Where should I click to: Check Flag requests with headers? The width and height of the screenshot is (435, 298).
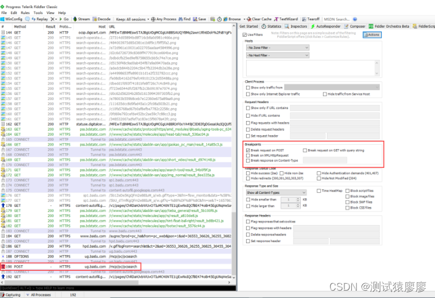(248, 123)
